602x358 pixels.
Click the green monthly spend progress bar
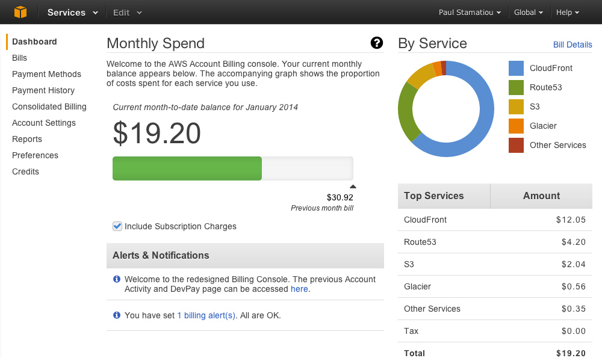click(187, 168)
